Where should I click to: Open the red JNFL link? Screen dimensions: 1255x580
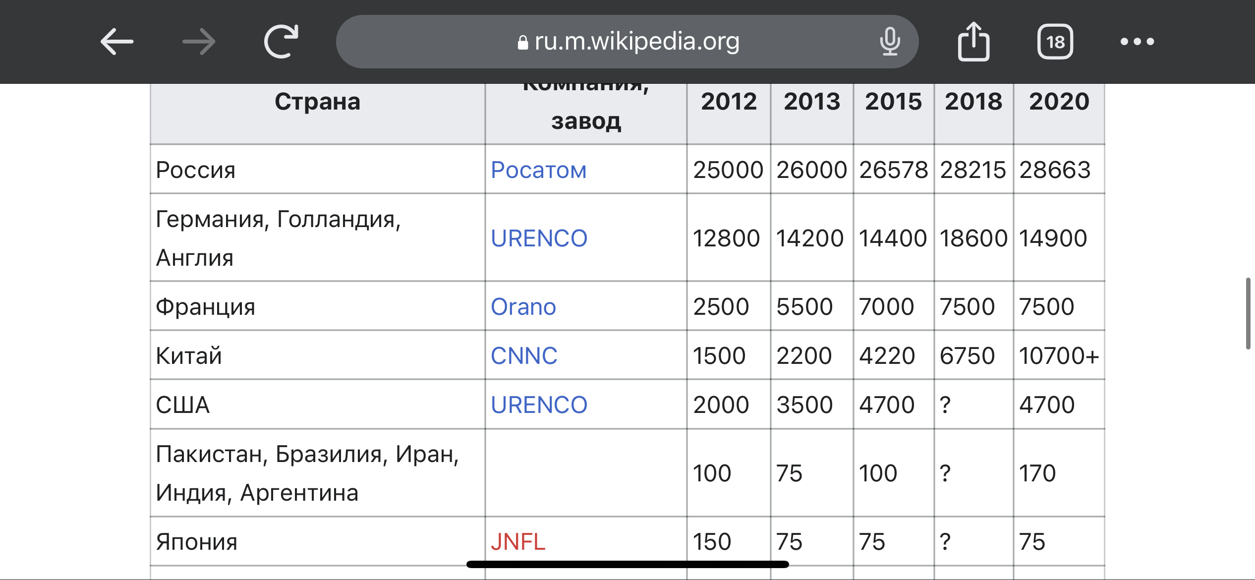point(518,542)
